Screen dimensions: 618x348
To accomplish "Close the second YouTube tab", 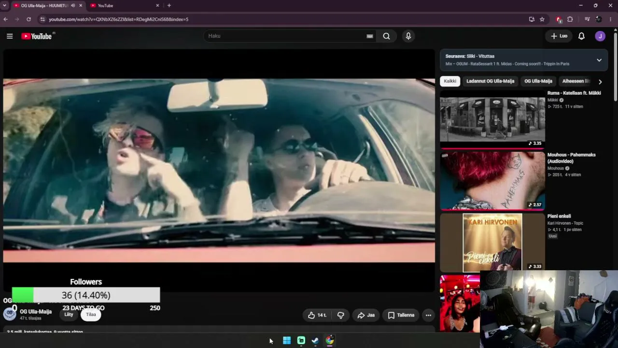I will tap(157, 5).
